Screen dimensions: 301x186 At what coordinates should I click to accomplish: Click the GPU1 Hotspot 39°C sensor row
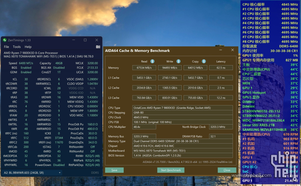(x=270, y=93)
